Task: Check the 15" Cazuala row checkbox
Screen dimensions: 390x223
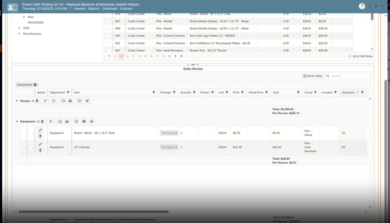Action: [x=31, y=147]
